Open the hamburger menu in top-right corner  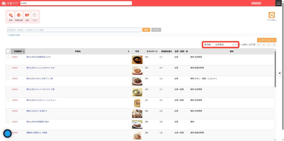[278, 3]
